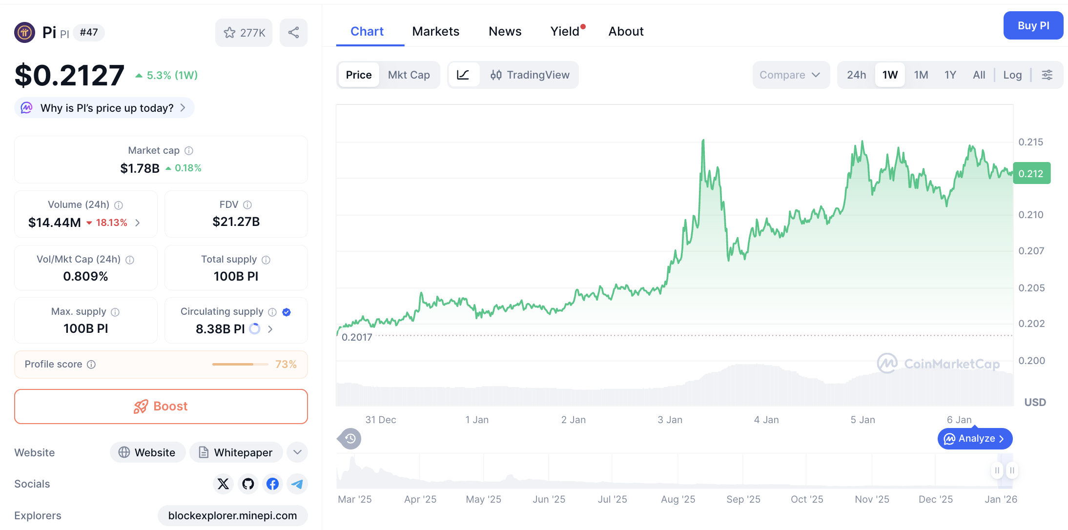1068x530 pixels.
Task: Click the Buy PI button
Action: (x=1033, y=25)
